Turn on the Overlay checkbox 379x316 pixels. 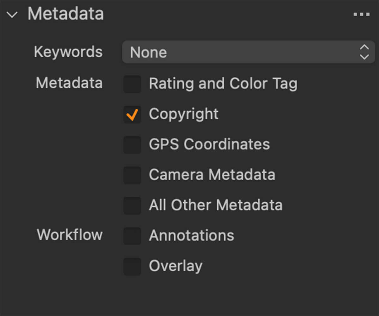(132, 266)
